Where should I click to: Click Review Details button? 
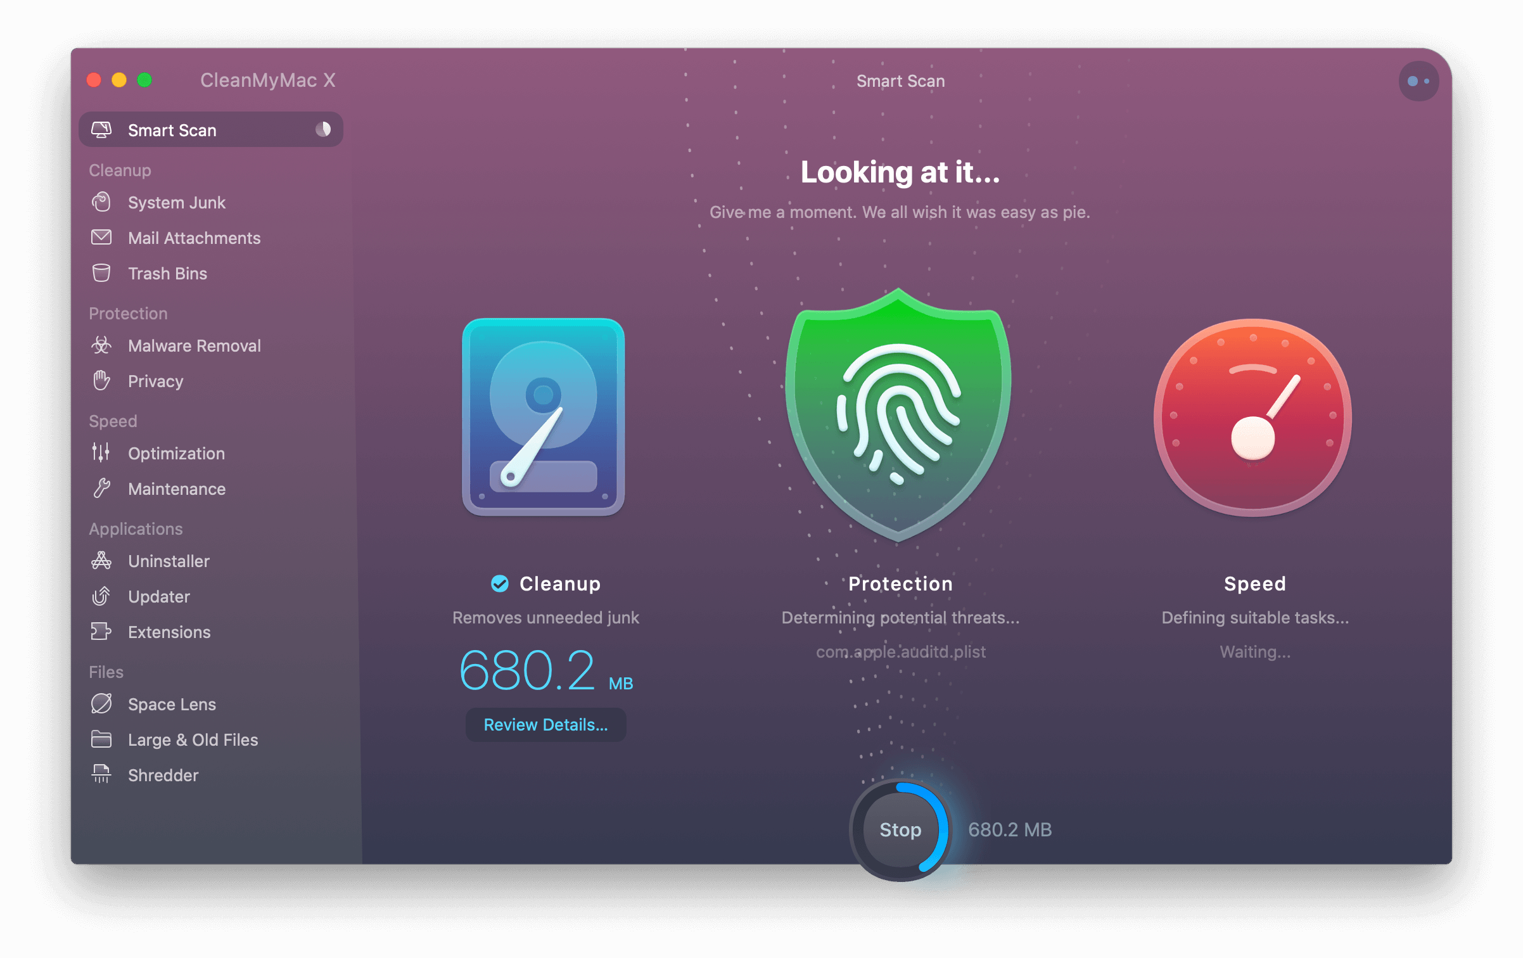point(545,725)
